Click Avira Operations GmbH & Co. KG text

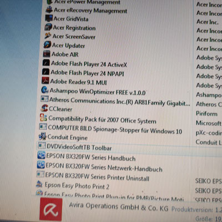[x=119, y=206]
